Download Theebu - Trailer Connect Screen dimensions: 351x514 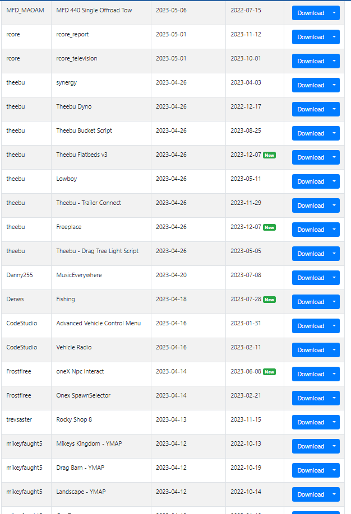tap(311, 205)
